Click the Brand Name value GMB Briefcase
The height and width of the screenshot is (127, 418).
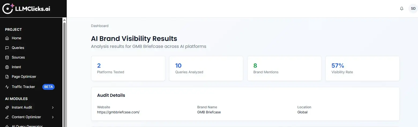[x=209, y=112]
